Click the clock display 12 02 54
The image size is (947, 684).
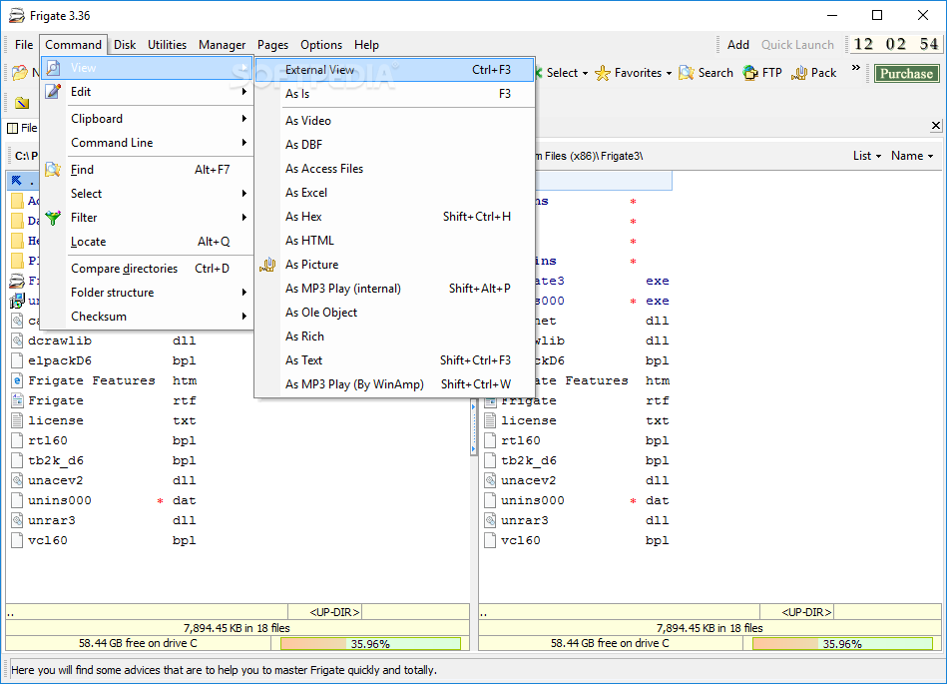pos(896,44)
